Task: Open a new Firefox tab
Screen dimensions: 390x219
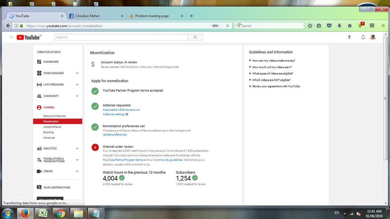Action: 191,16
